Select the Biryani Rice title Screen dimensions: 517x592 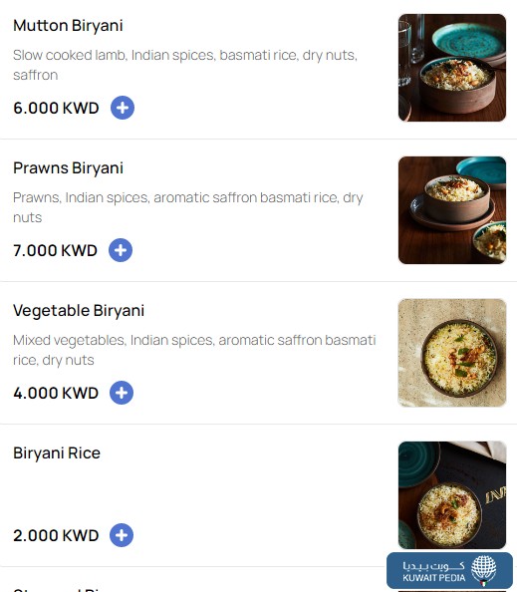click(57, 453)
